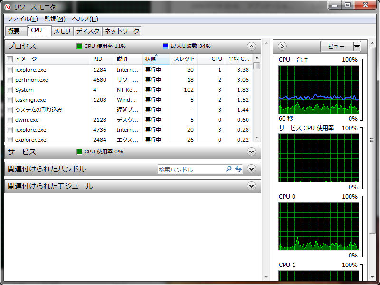Switch to the ディスク tab
The height and width of the screenshot is (285, 380).
[88, 31]
